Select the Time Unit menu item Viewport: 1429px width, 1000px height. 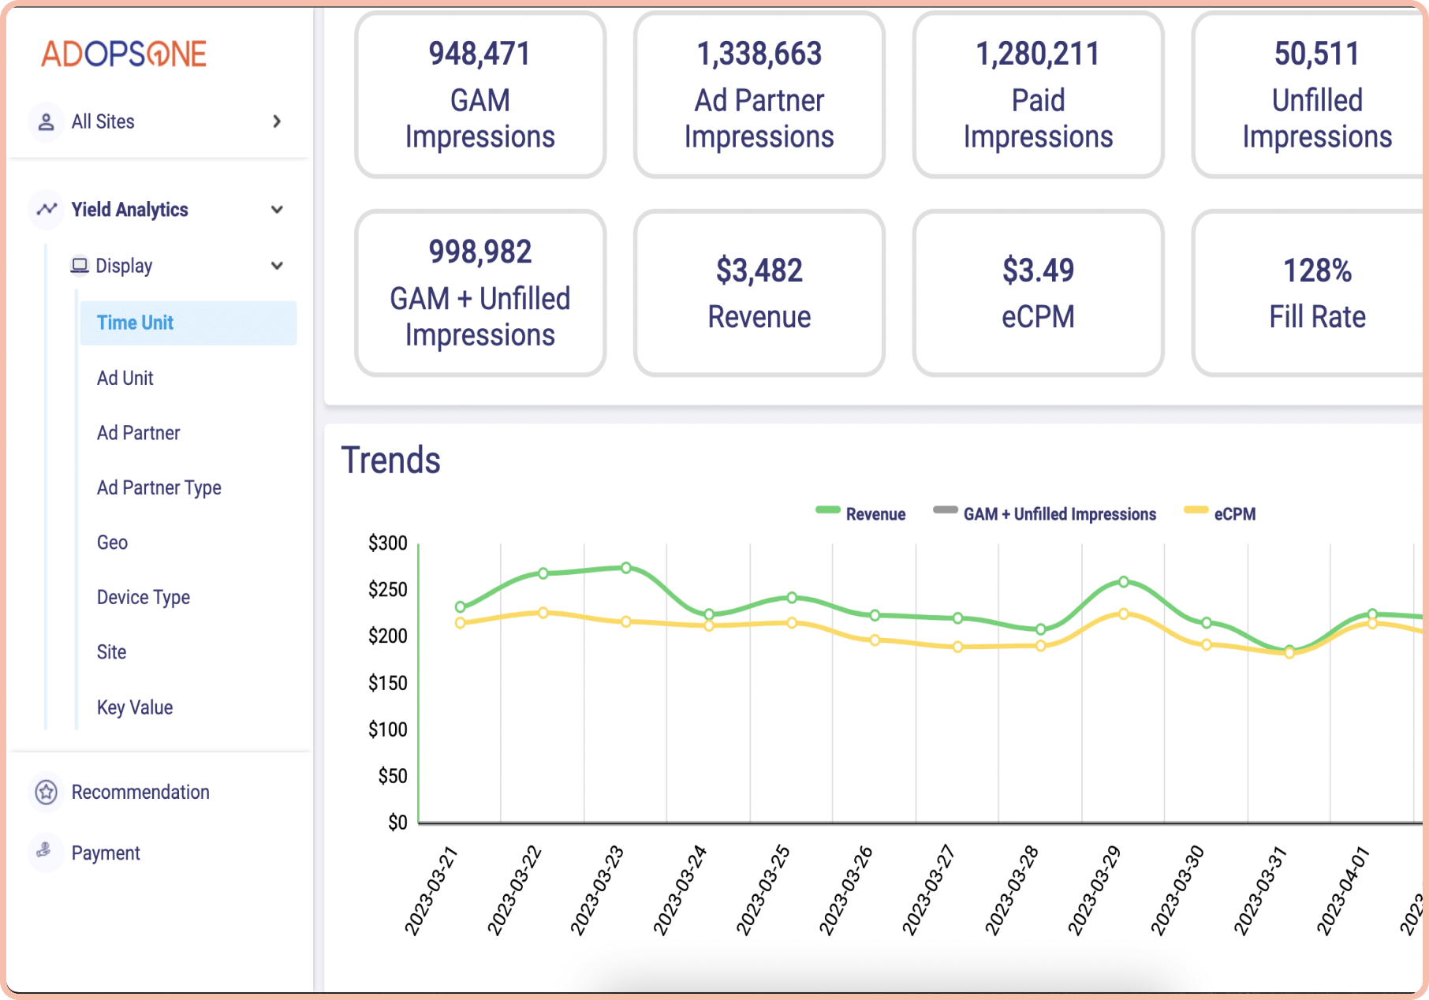pyautogui.click(x=135, y=323)
